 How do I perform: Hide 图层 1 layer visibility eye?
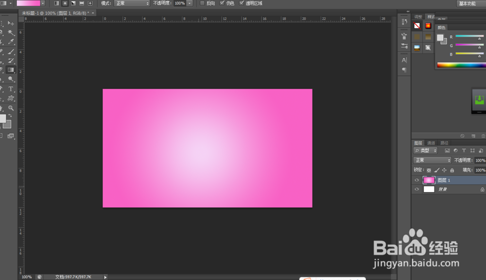tap(417, 180)
